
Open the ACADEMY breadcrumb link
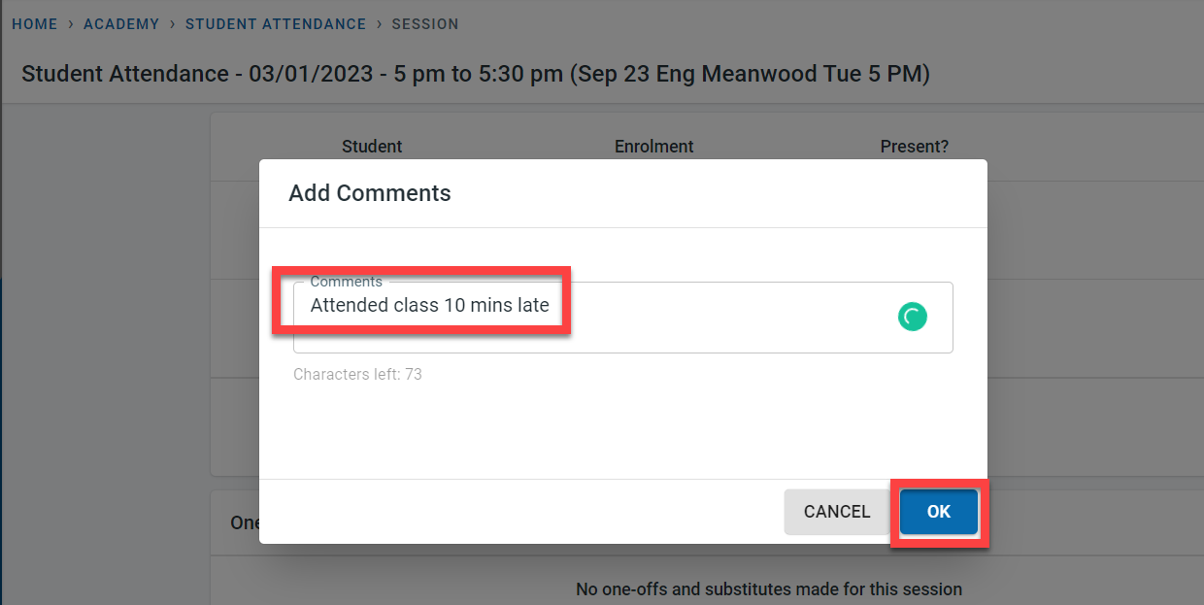tap(121, 24)
